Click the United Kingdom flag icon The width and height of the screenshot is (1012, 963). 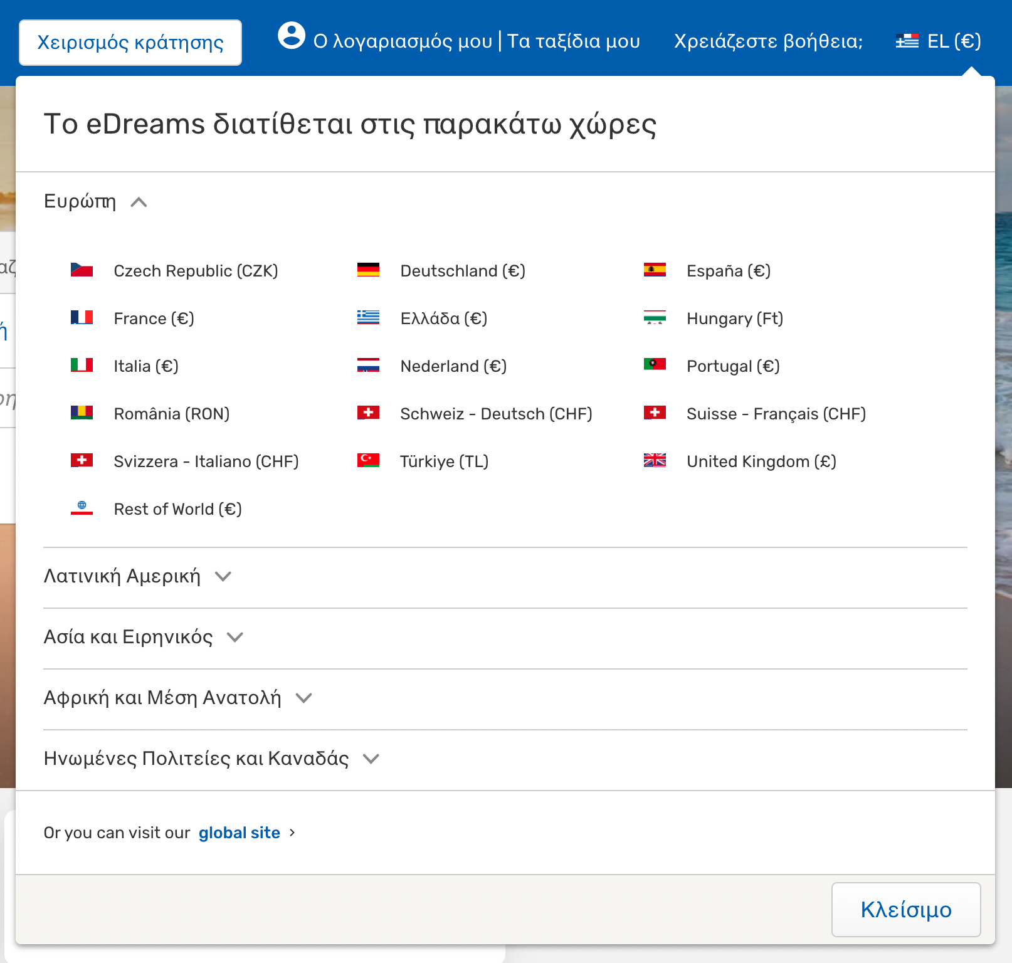coord(655,461)
